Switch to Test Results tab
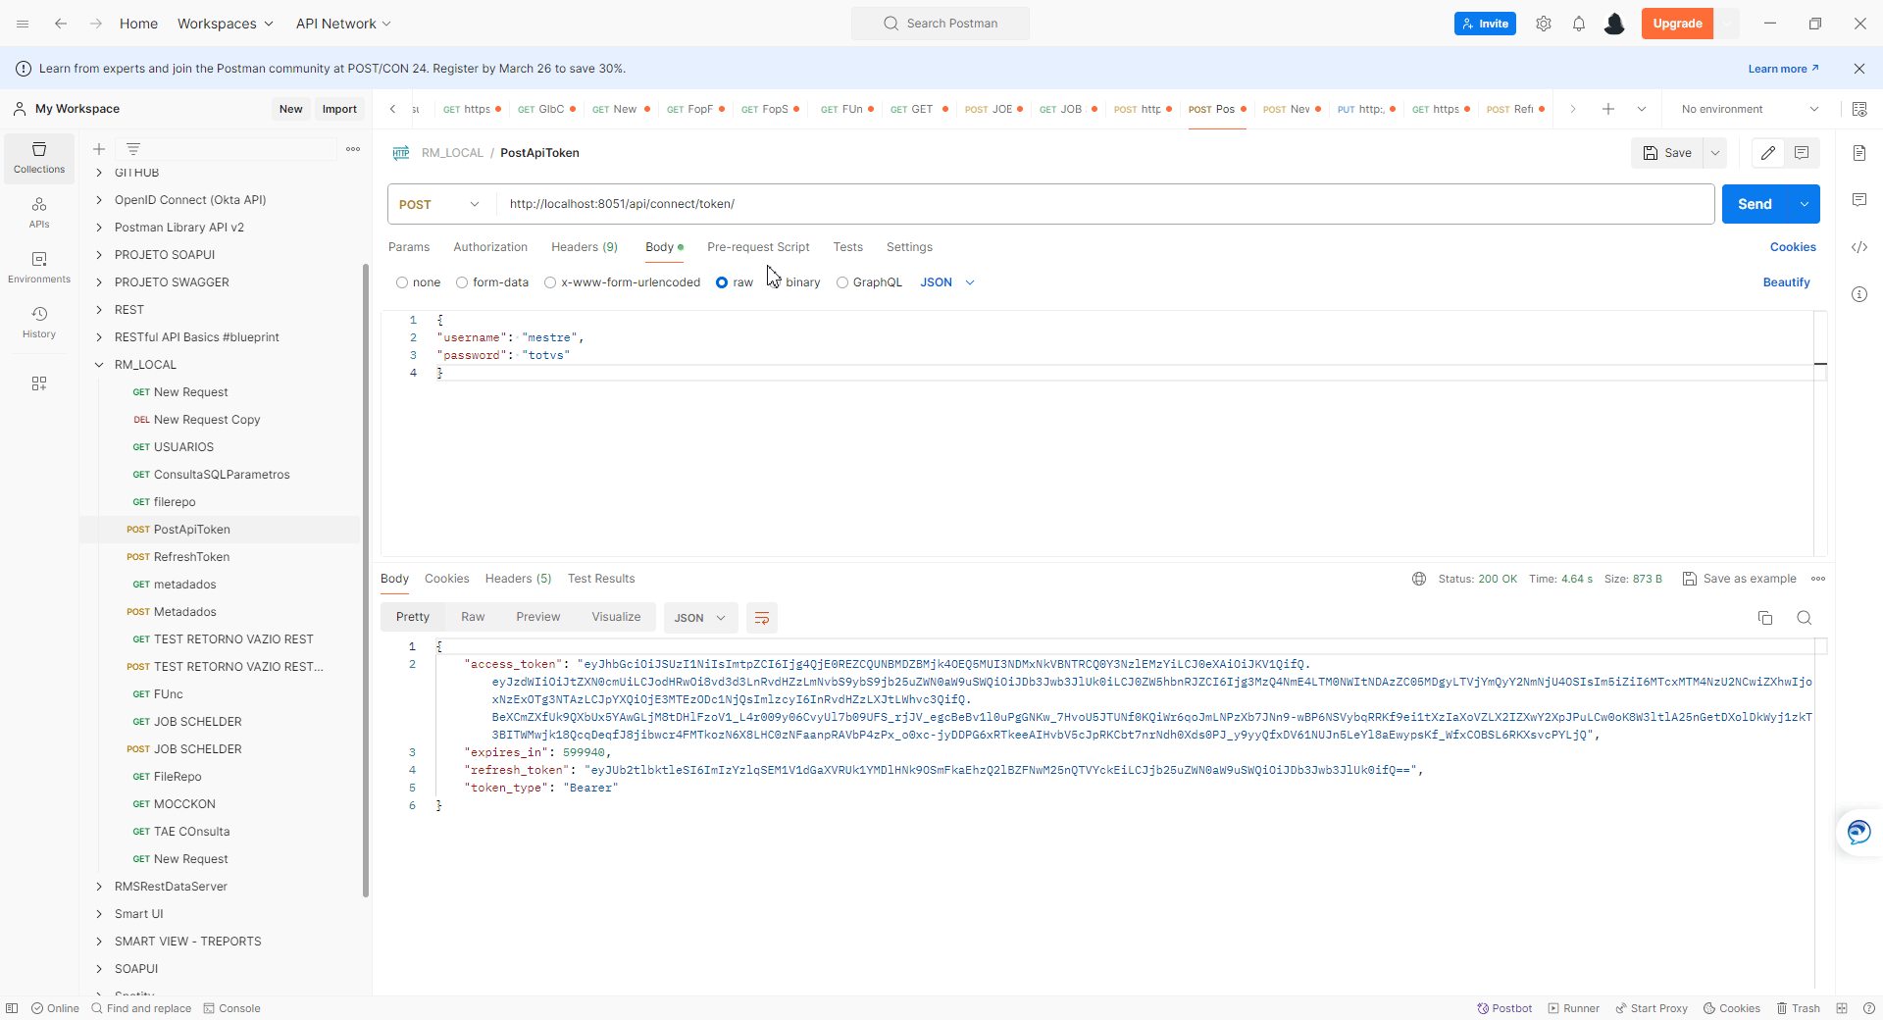 point(601,579)
